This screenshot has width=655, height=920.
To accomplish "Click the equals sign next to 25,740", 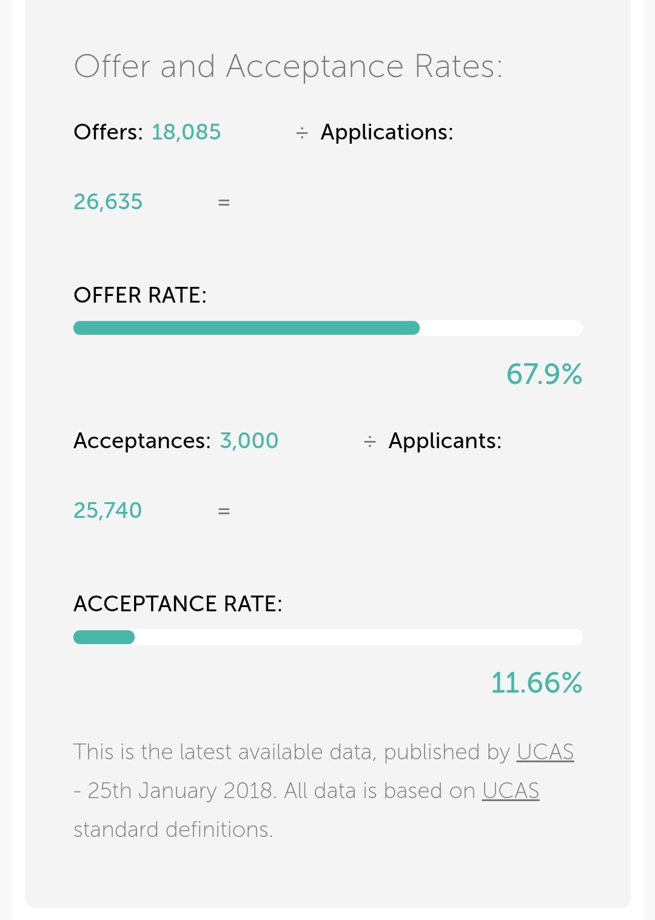I will (224, 511).
